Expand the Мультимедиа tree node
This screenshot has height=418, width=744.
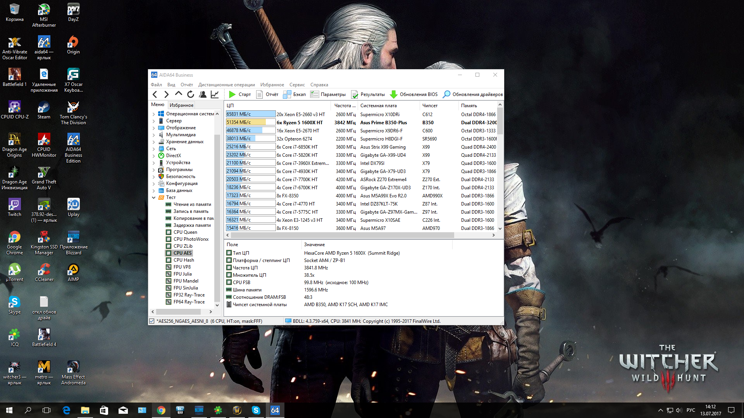154,135
